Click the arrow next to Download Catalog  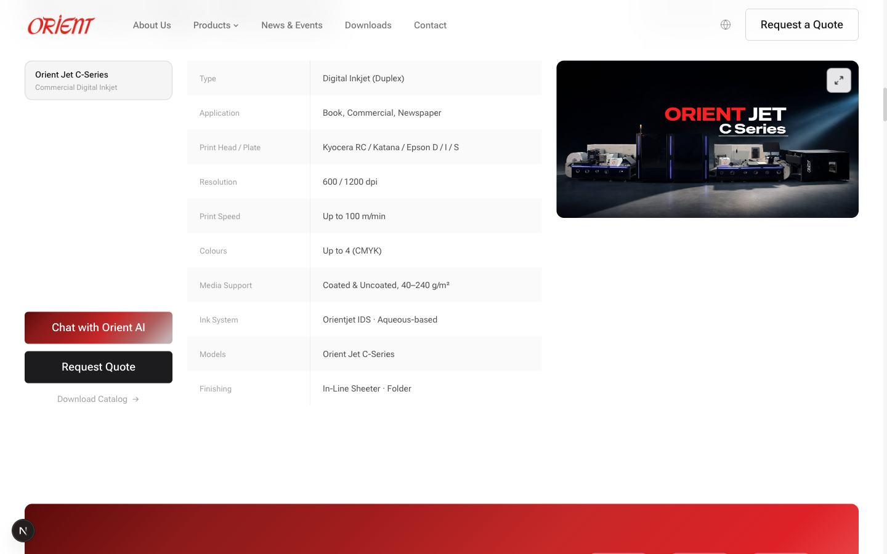tap(136, 399)
